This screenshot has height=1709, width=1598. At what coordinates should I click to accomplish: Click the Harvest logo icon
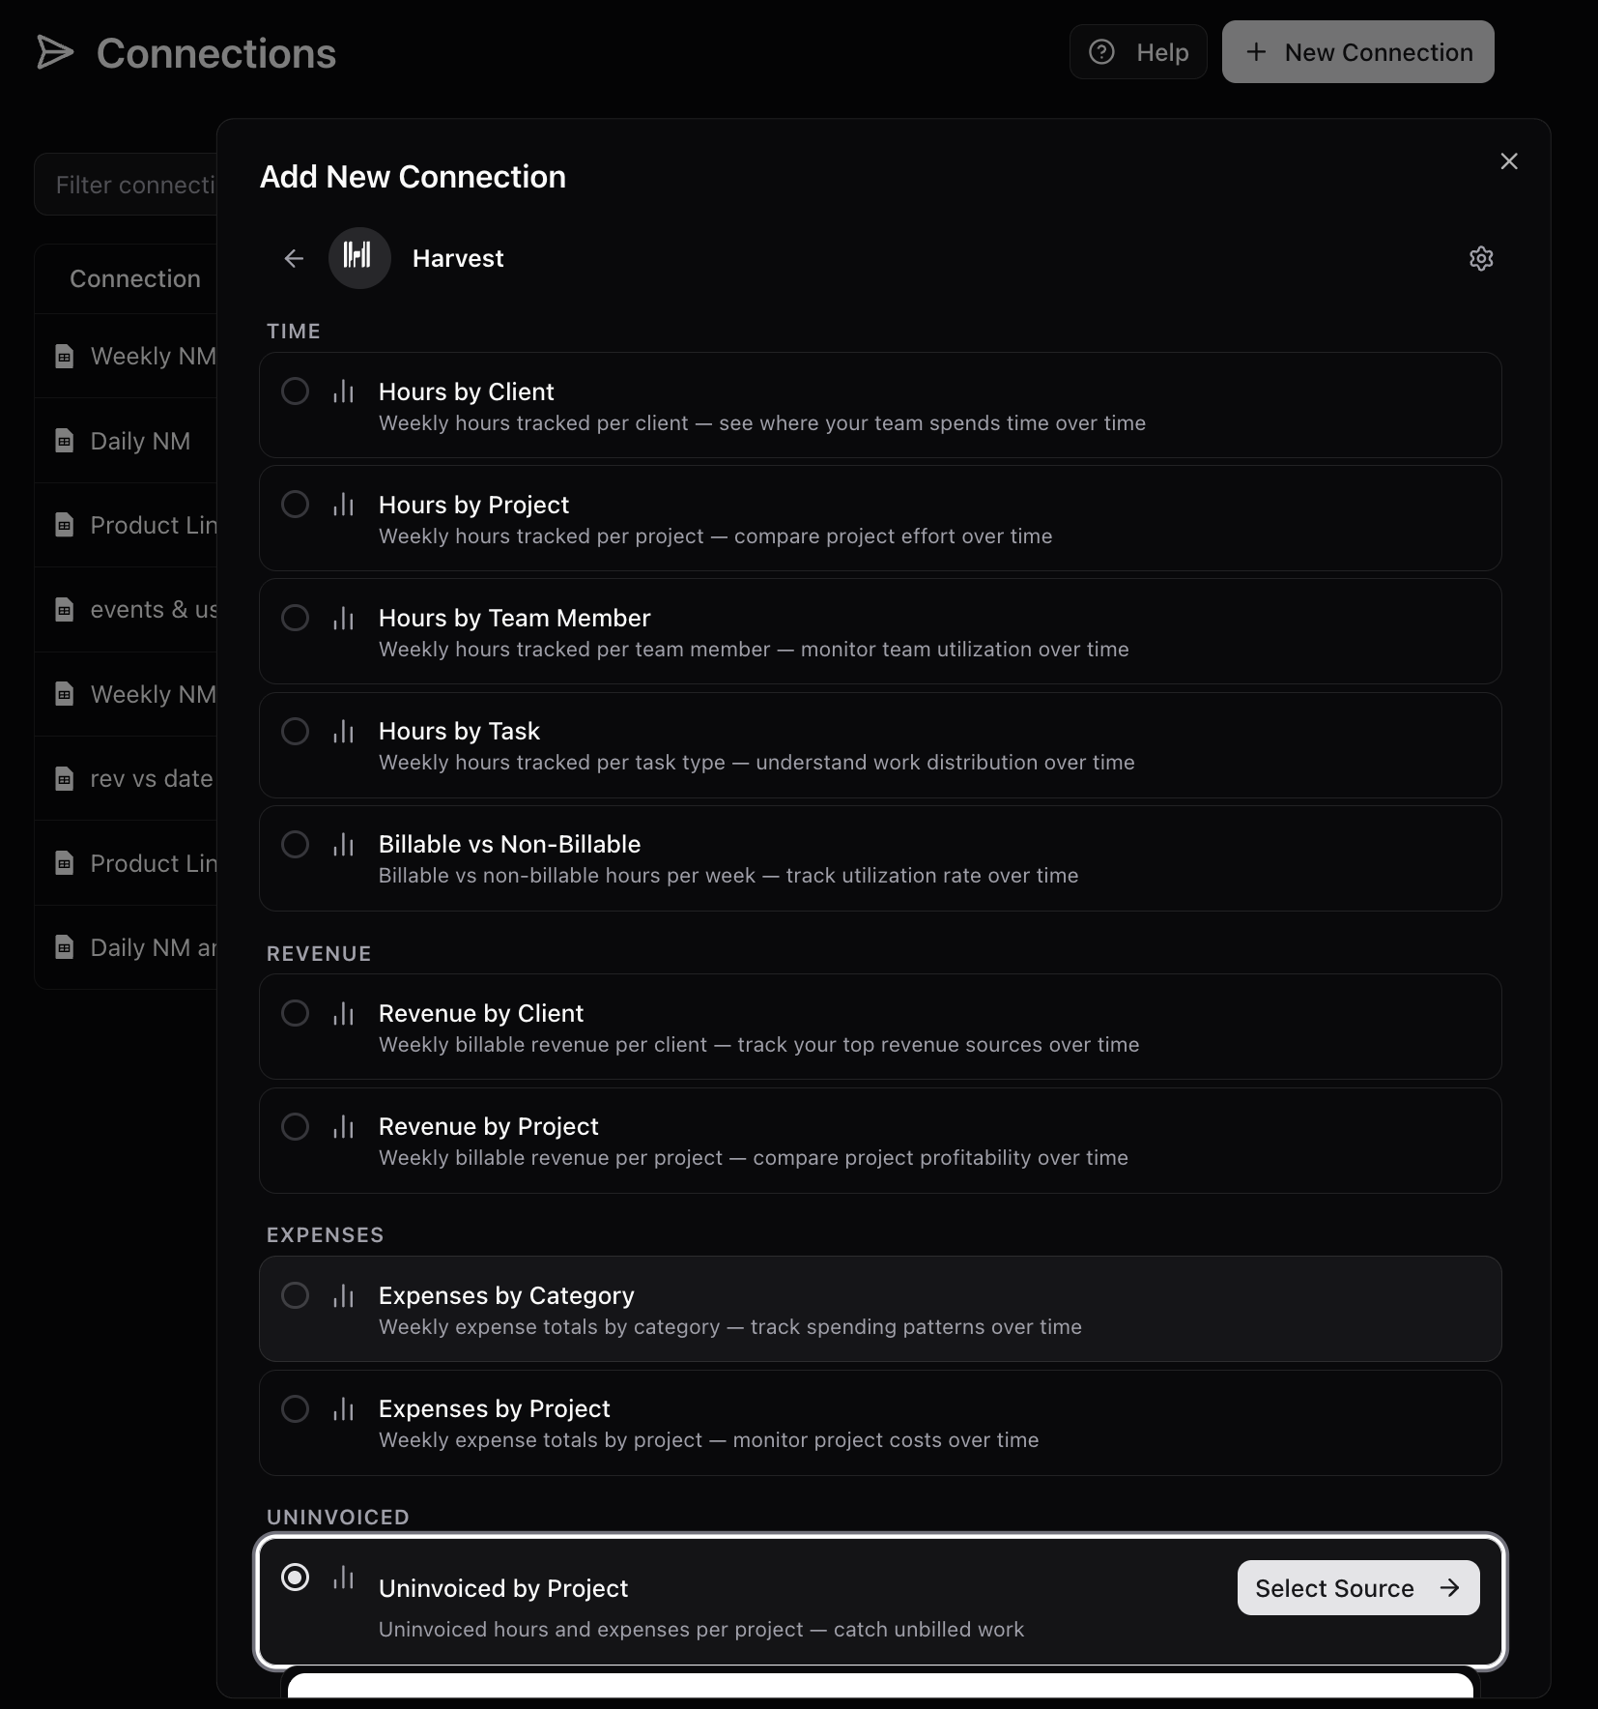coord(358,258)
